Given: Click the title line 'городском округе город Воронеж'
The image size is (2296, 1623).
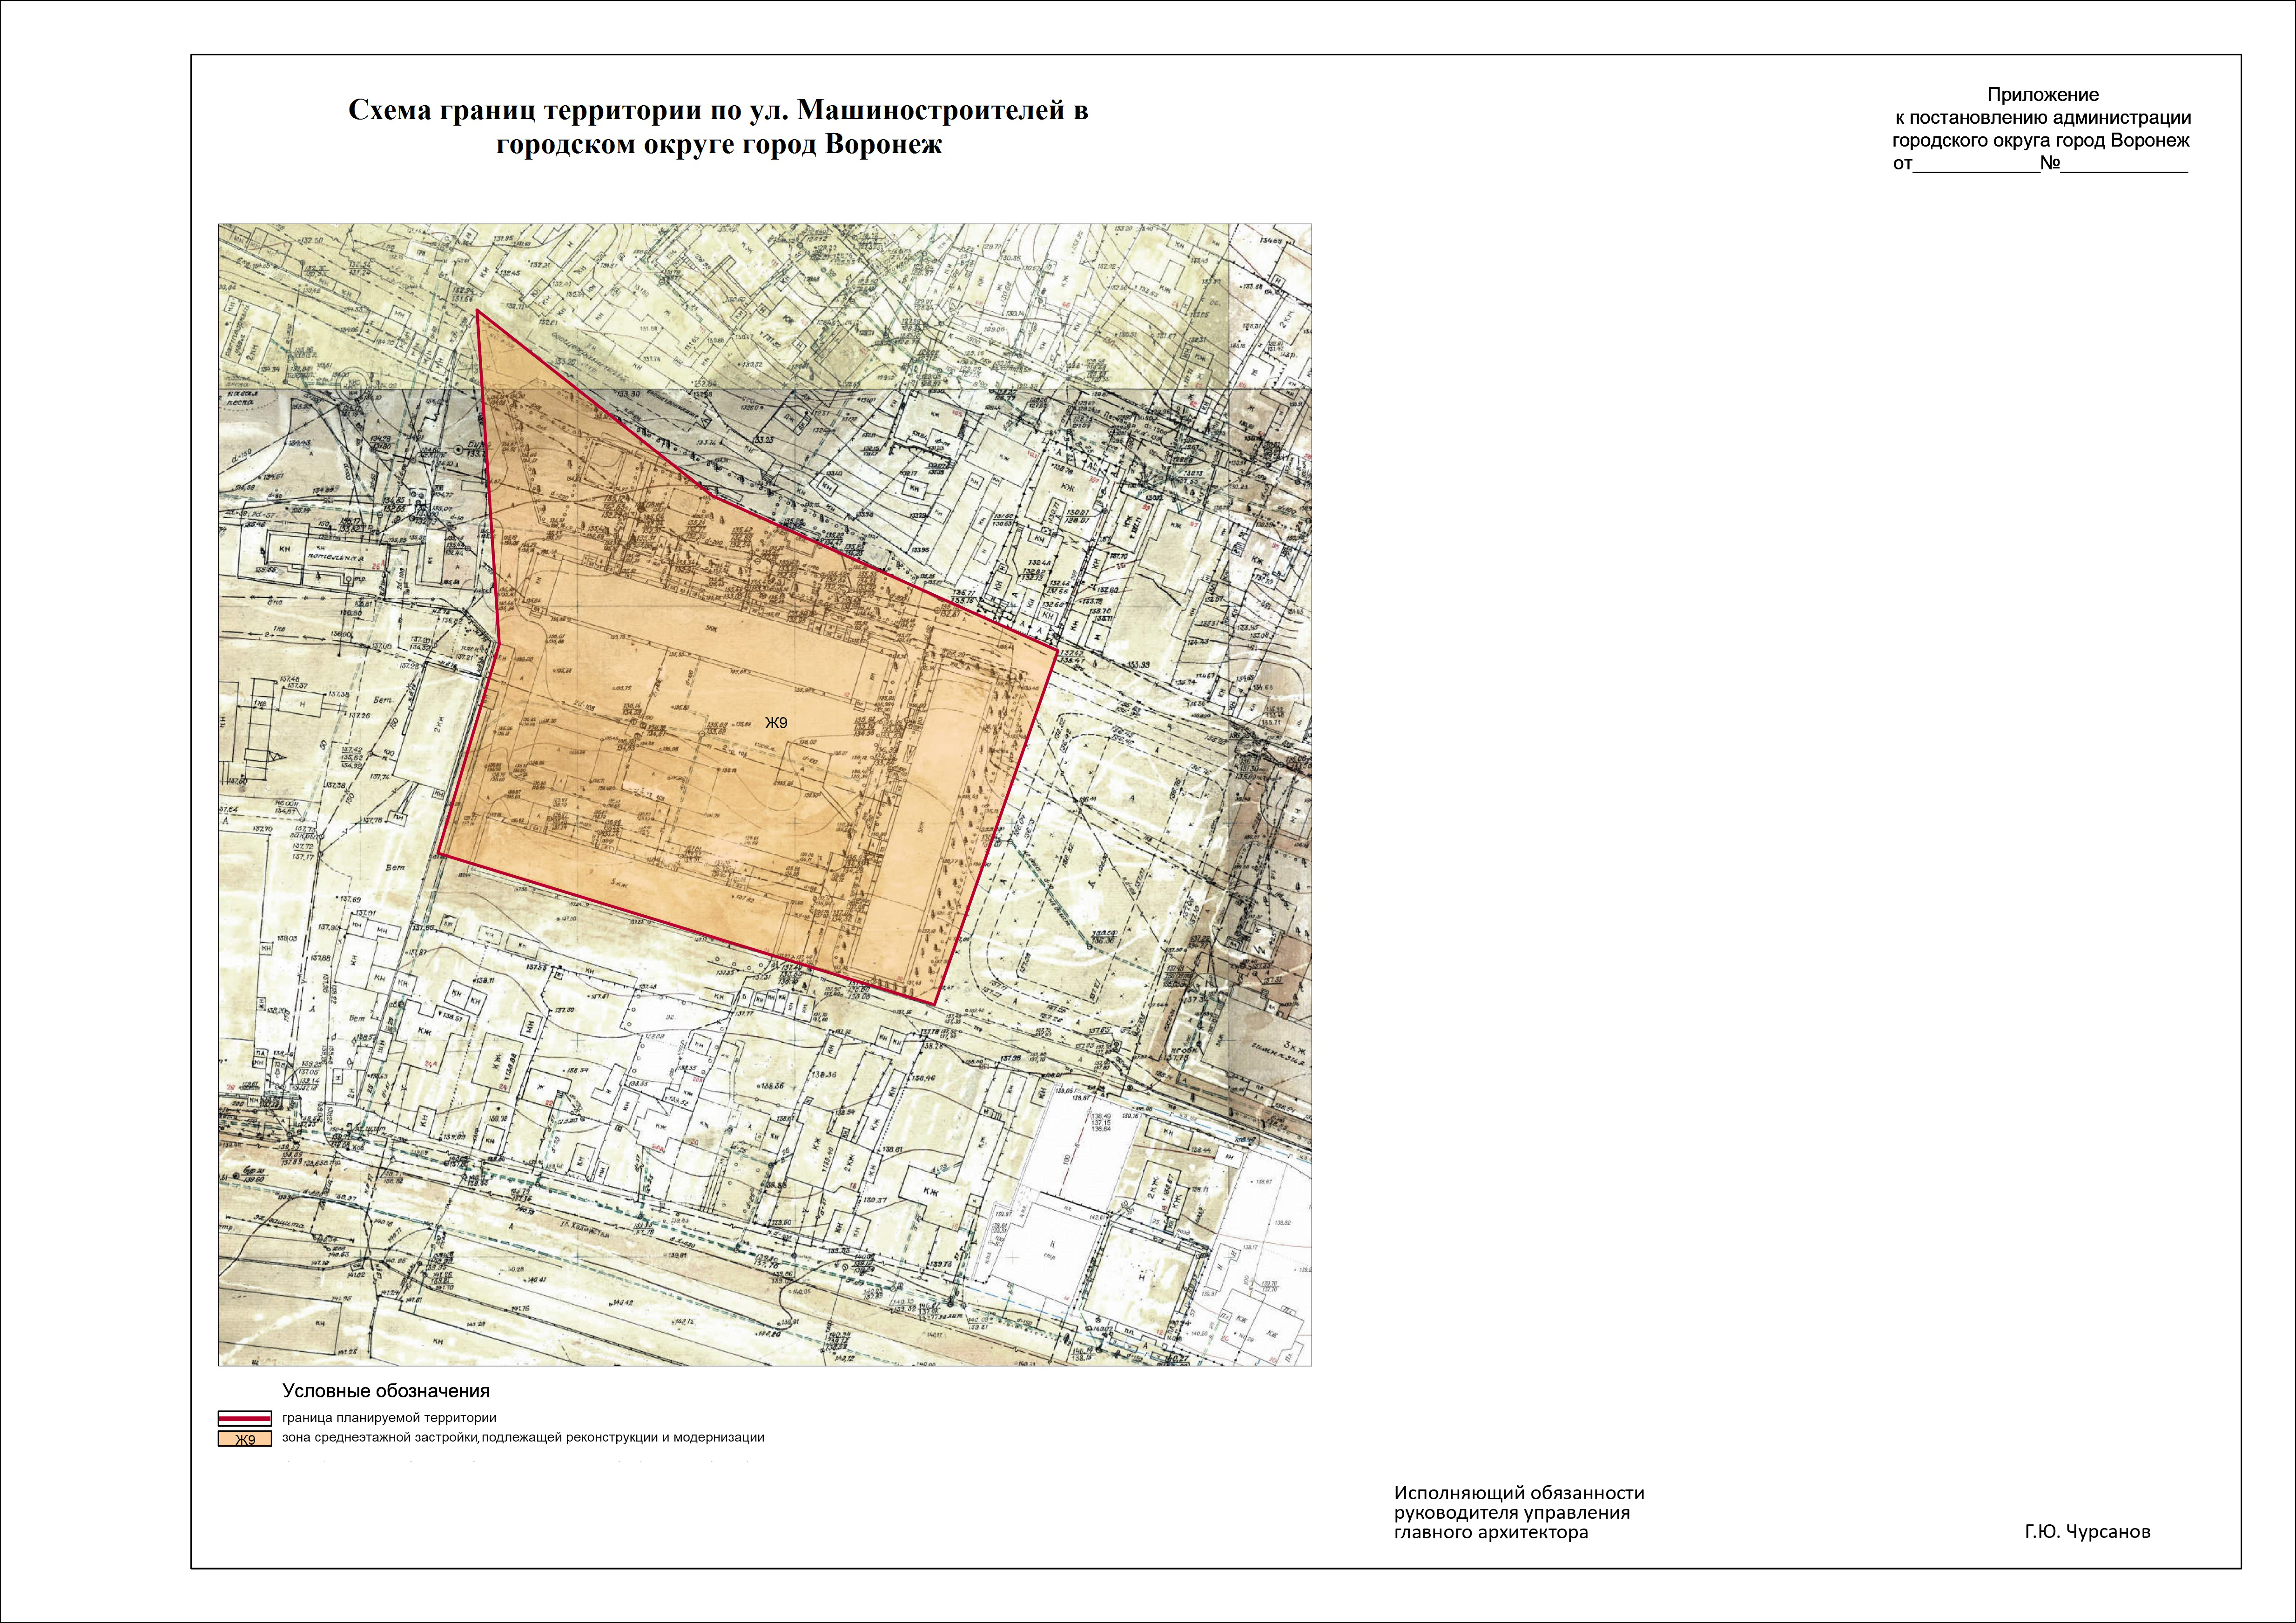Looking at the screenshot, I should (719, 144).
